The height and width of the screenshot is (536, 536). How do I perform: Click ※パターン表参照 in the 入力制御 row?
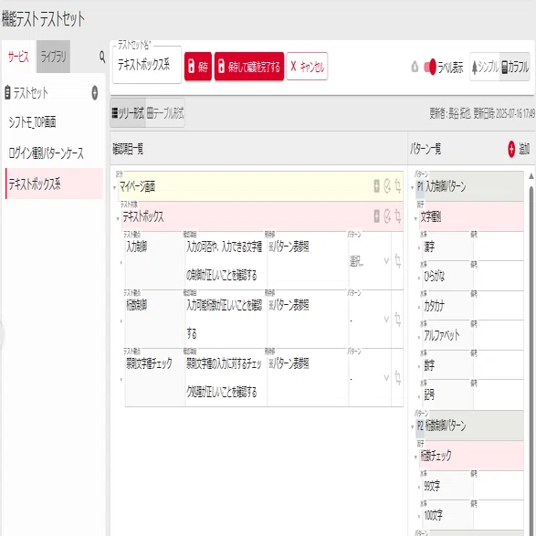[289, 247]
